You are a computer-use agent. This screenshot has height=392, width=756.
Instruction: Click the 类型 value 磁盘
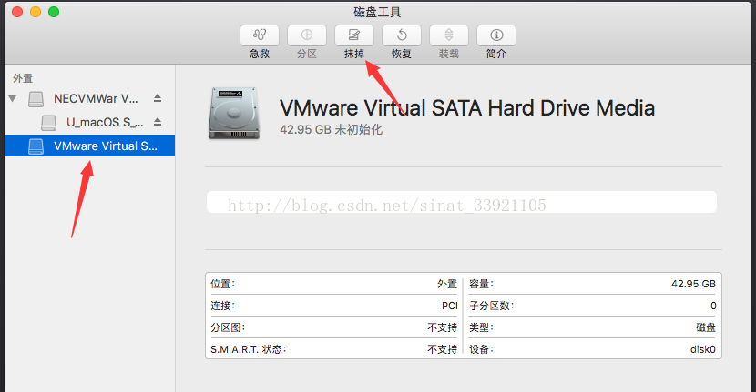tap(706, 327)
